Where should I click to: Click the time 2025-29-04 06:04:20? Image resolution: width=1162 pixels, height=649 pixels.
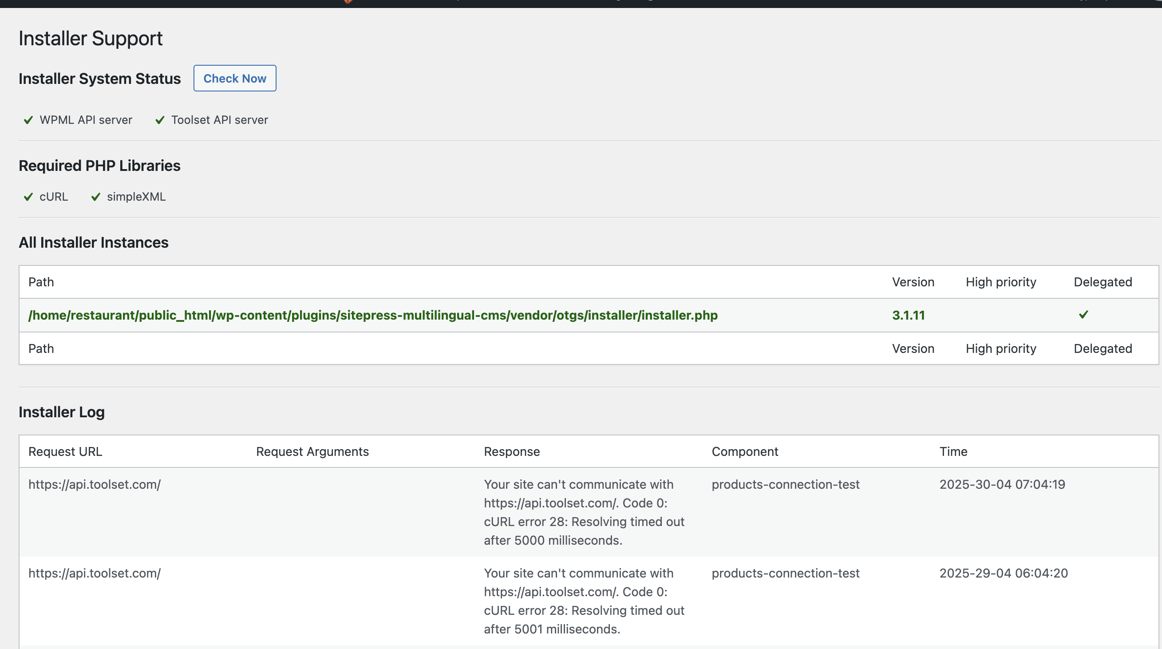pyautogui.click(x=1004, y=573)
